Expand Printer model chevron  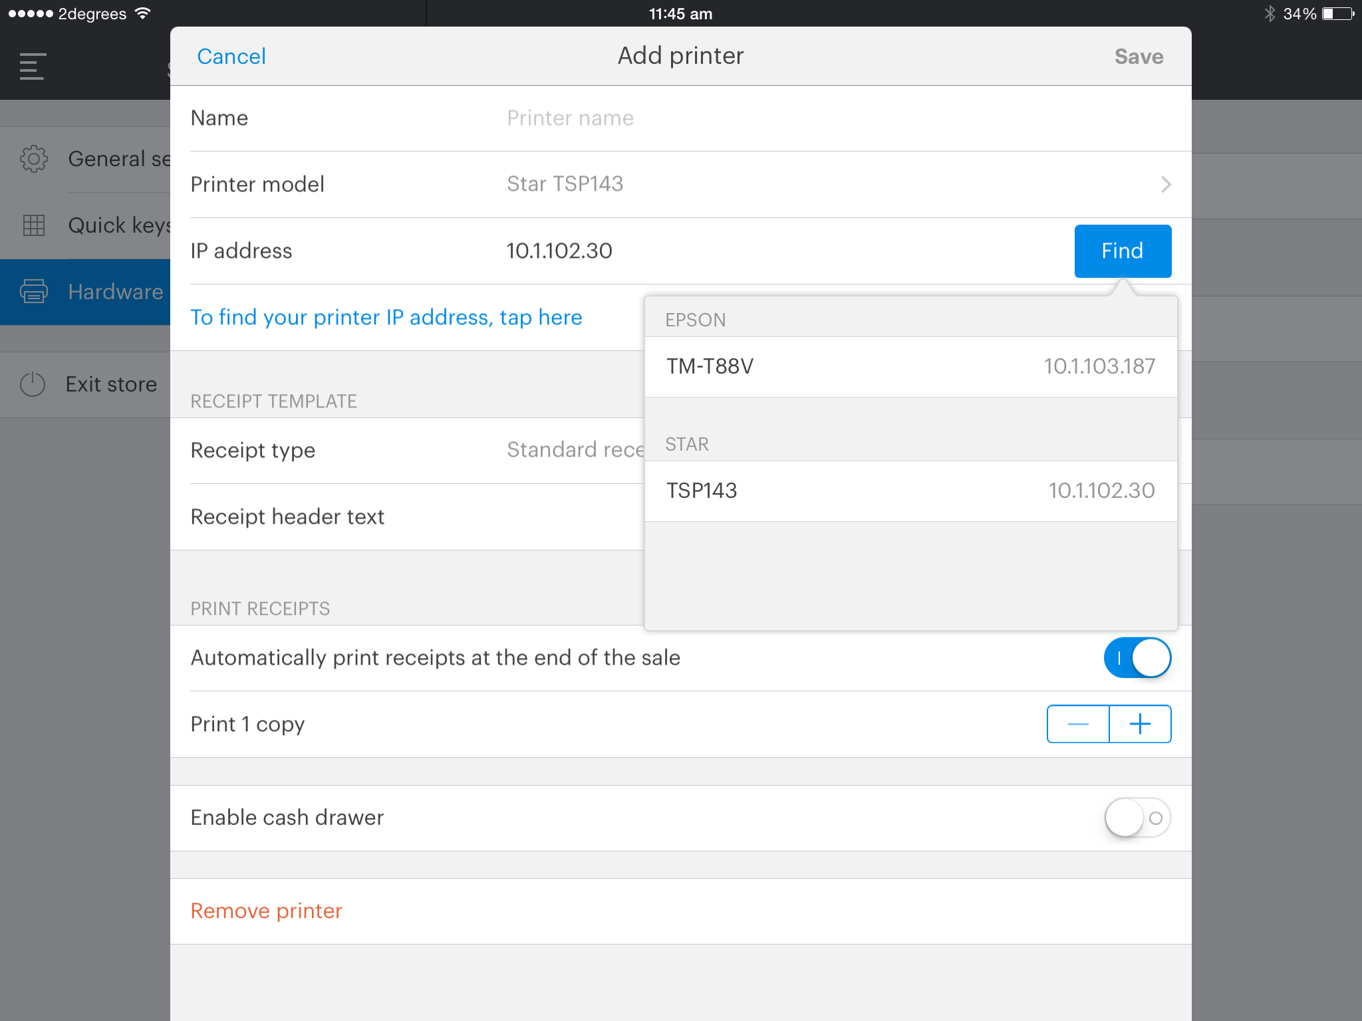[x=1165, y=184]
